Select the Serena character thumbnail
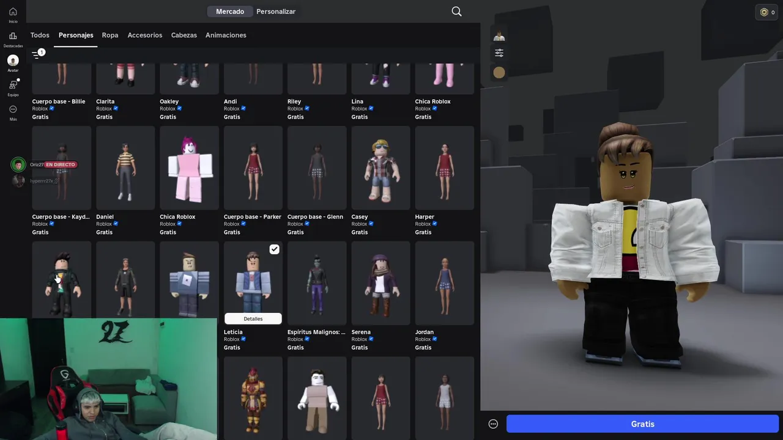The width and height of the screenshot is (783, 440). pos(380,283)
